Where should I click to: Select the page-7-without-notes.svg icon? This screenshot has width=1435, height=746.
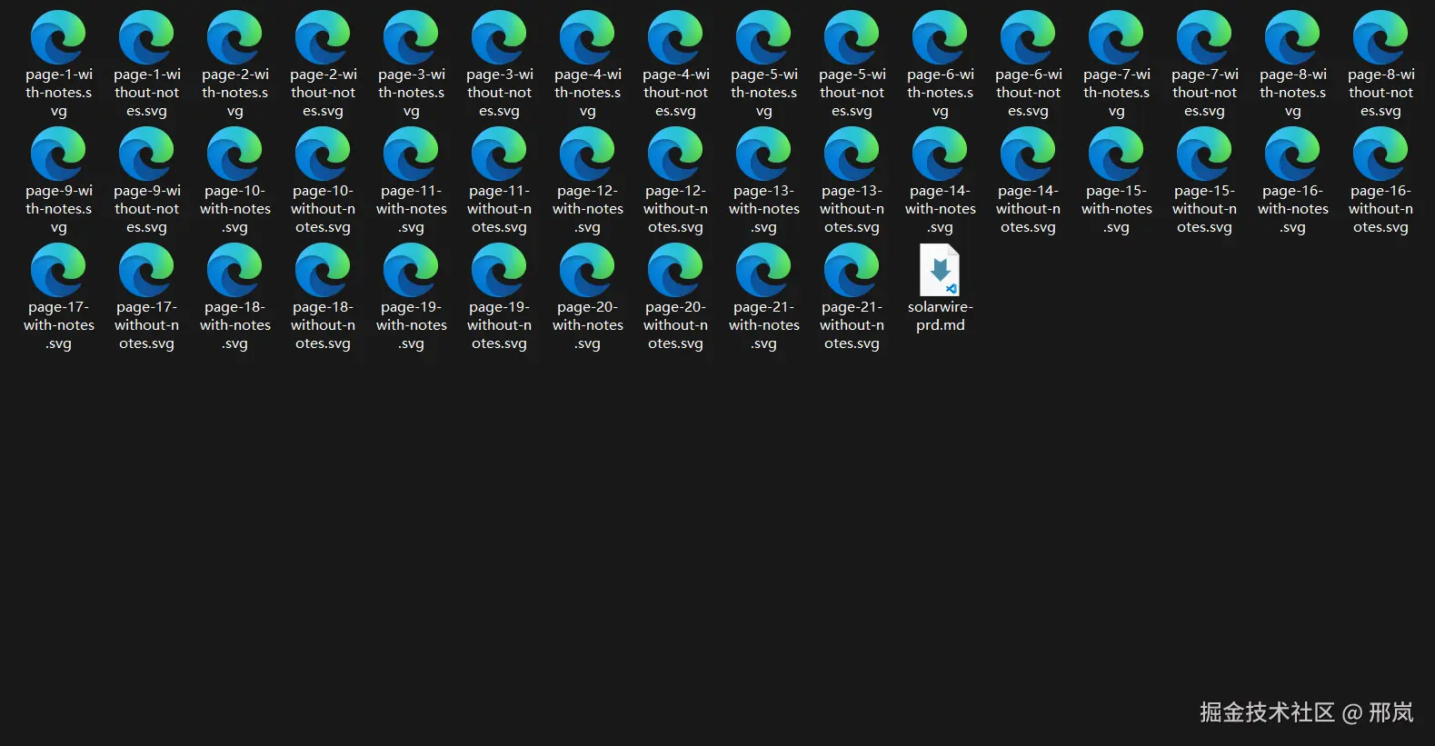[1204, 37]
